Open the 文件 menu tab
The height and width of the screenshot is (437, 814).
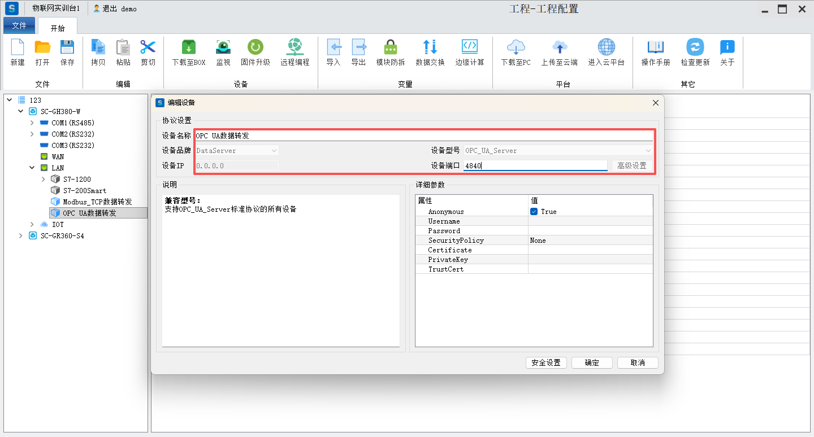tap(19, 26)
